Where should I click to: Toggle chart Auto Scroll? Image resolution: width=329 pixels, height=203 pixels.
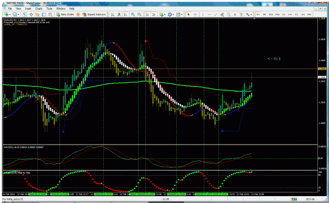[x=147, y=15]
